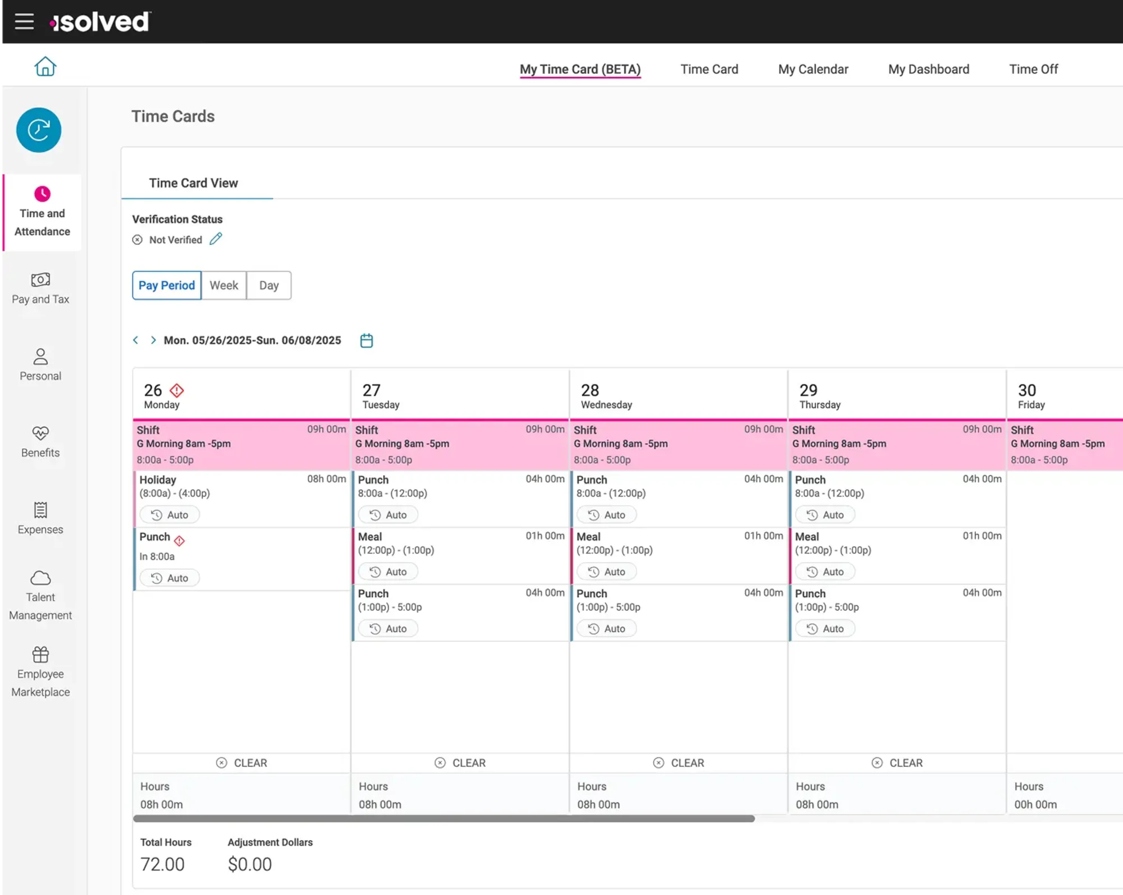Open the navigation hamburger menu
1123x895 pixels.
(x=24, y=21)
